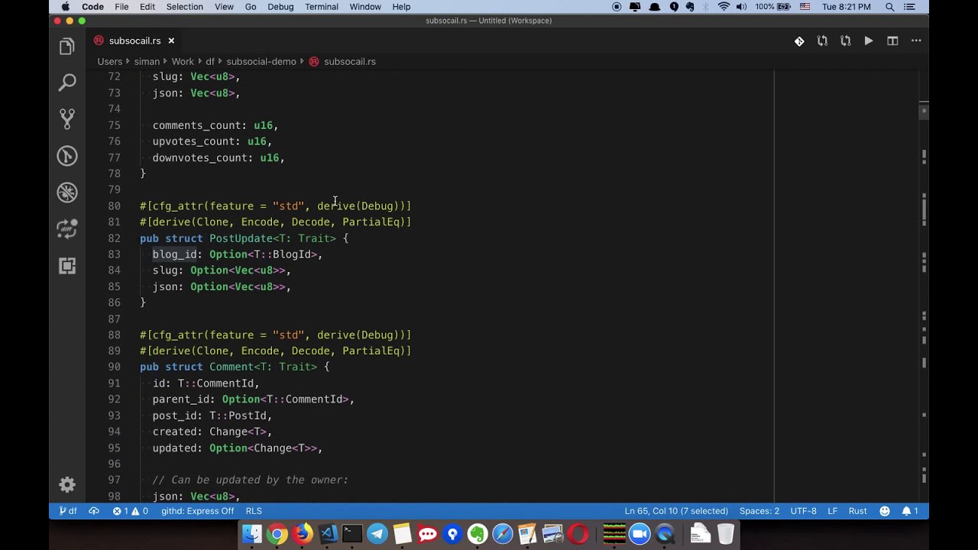Open the Selection menu
The width and height of the screenshot is (978, 550).
[185, 7]
